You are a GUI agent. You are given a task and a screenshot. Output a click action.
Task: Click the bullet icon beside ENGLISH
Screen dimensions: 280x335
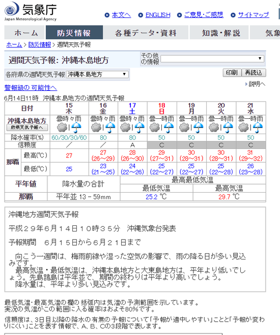point(141,15)
